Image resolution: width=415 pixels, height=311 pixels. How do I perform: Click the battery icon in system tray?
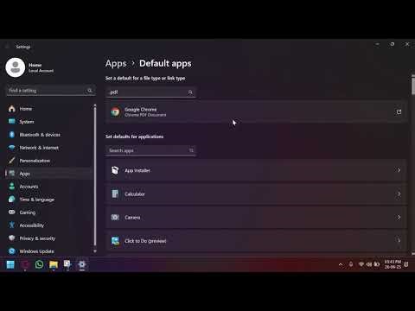pyautogui.click(x=377, y=264)
